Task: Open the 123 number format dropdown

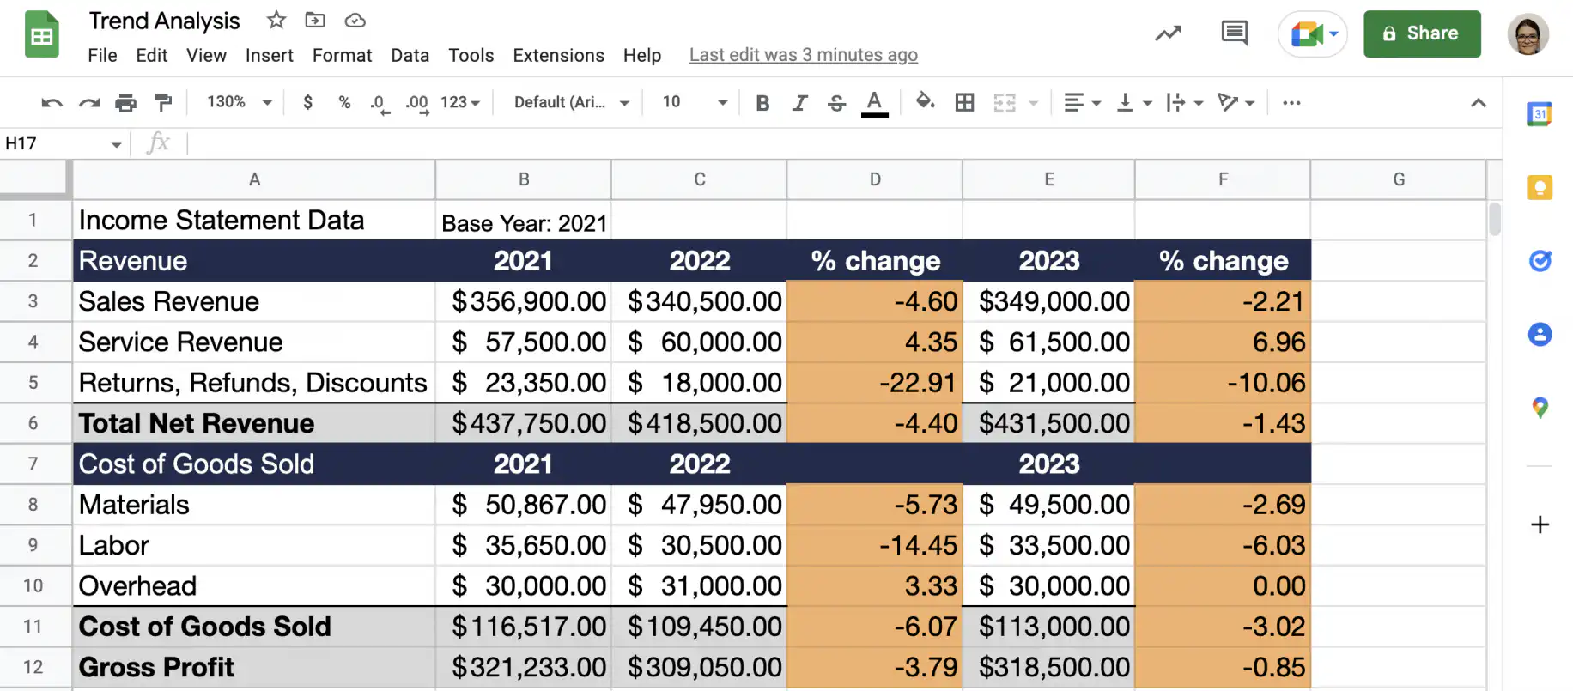Action: click(460, 102)
